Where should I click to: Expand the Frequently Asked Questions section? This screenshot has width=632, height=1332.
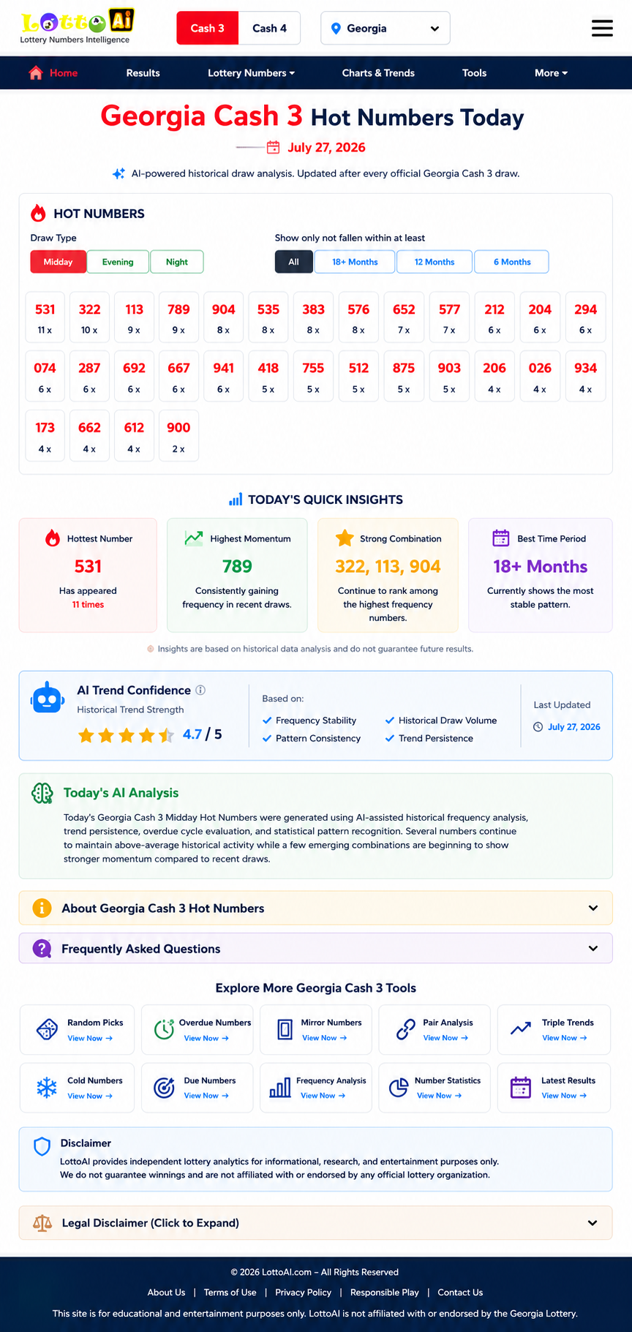click(316, 949)
